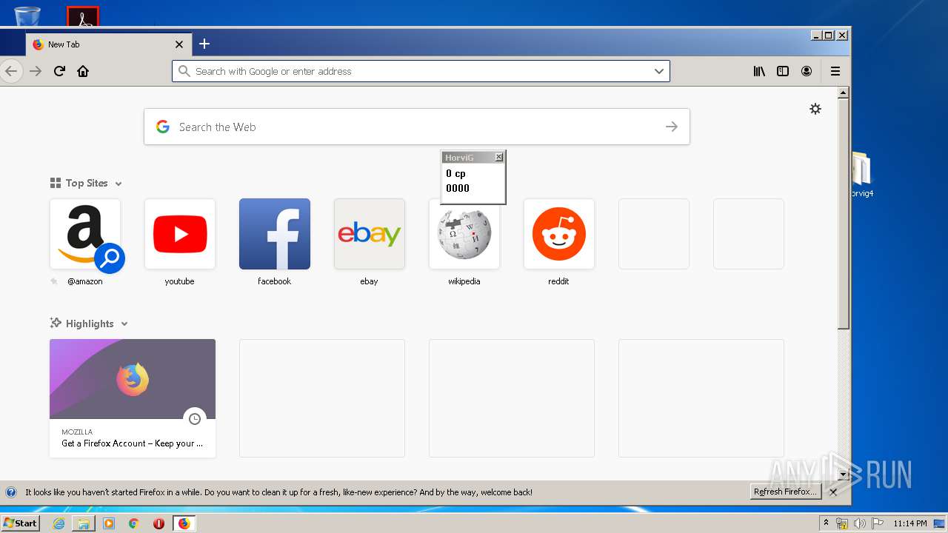Click the forward navigation arrow
The width and height of the screenshot is (948, 533).
click(36, 71)
